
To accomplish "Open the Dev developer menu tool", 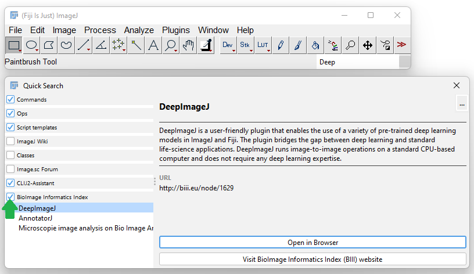I will point(228,45).
